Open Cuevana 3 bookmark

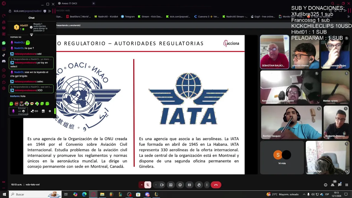(207, 16)
